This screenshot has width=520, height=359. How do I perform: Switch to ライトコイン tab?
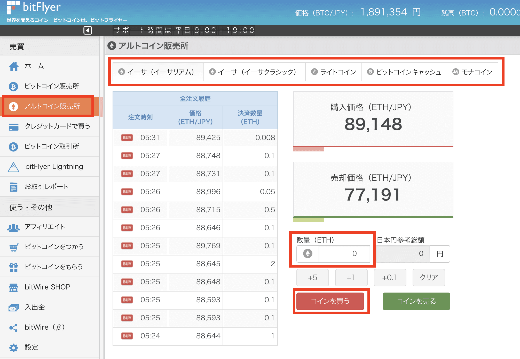pyautogui.click(x=333, y=72)
